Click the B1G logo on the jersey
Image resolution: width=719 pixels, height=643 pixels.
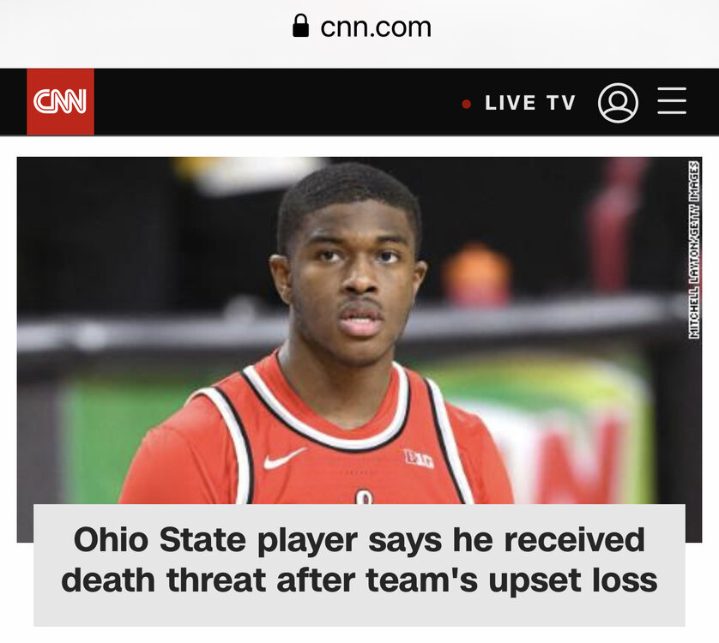coord(419,459)
